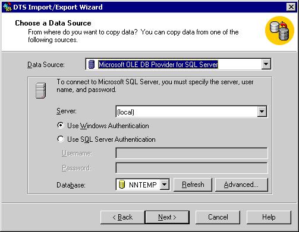Proceed with the Next button
This screenshot has width=299, height=232.
[x=167, y=217]
